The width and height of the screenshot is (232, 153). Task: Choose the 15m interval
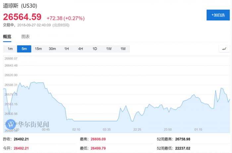tap(38, 49)
